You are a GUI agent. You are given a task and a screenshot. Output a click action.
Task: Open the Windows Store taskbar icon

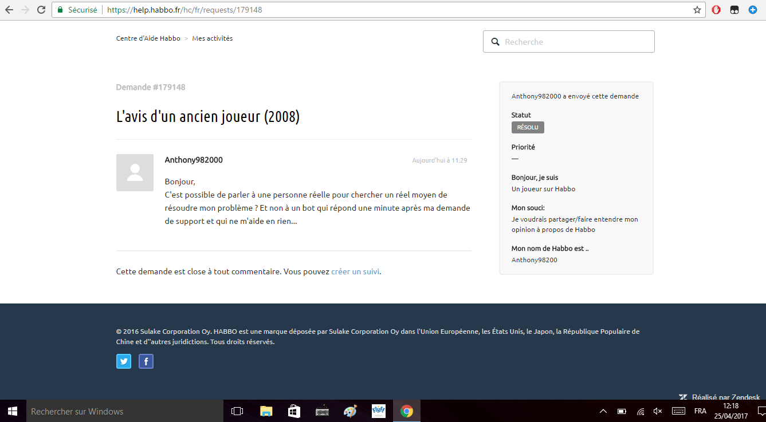pos(294,411)
